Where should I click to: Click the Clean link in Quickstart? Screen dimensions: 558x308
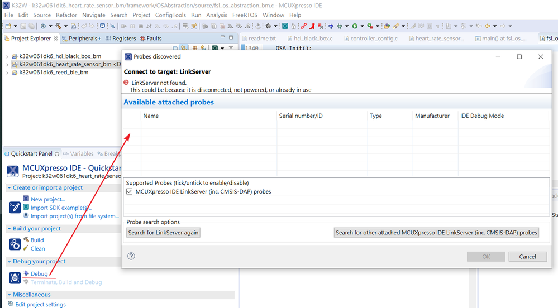tap(38, 249)
